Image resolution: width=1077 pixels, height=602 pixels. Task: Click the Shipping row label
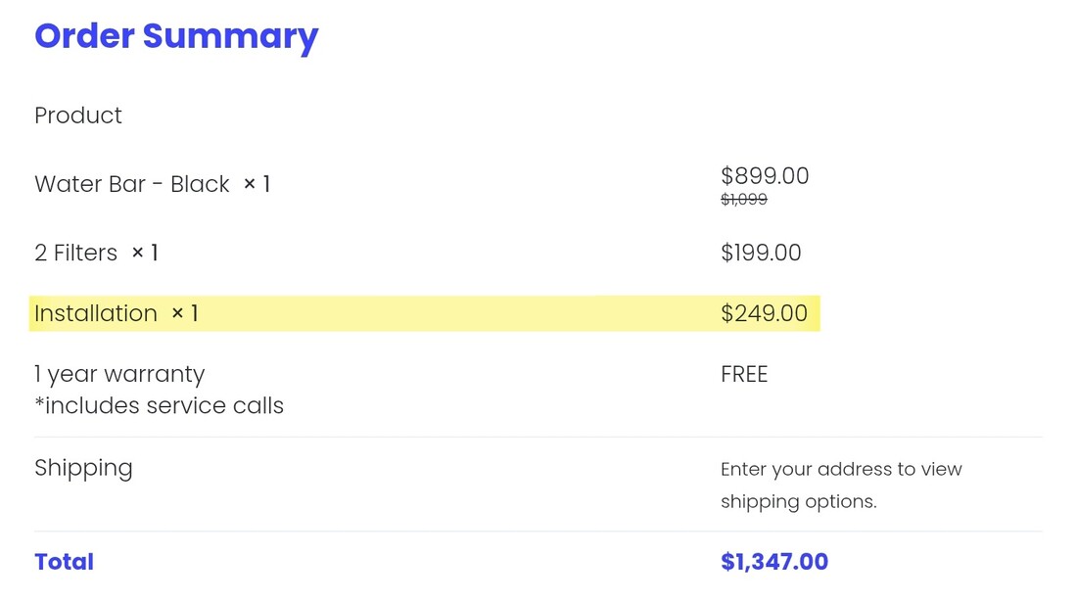click(83, 468)
